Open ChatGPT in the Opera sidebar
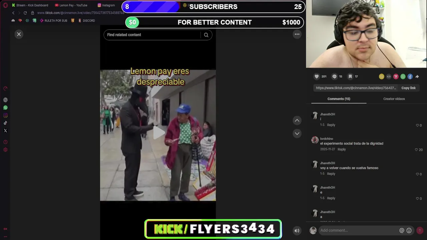Screen dimensions: 427x240 (x=5, y=100)
